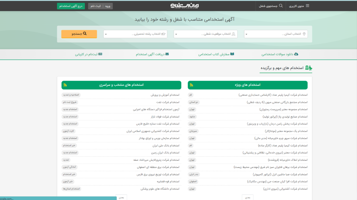The height and width of the screenshot is (200, 357).
Task: Open استخدام شرکت صبا ماشین انزل listing
Action: 280,174
